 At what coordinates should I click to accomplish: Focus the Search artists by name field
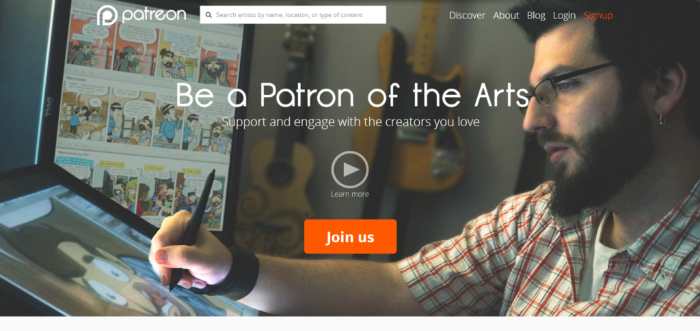[x=293, y=15]
